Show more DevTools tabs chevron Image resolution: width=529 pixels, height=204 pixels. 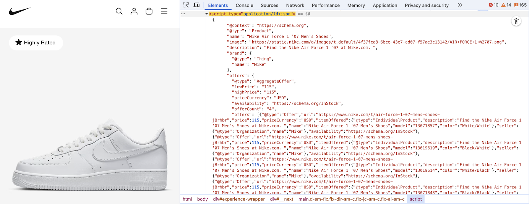[x=460, y=5]
